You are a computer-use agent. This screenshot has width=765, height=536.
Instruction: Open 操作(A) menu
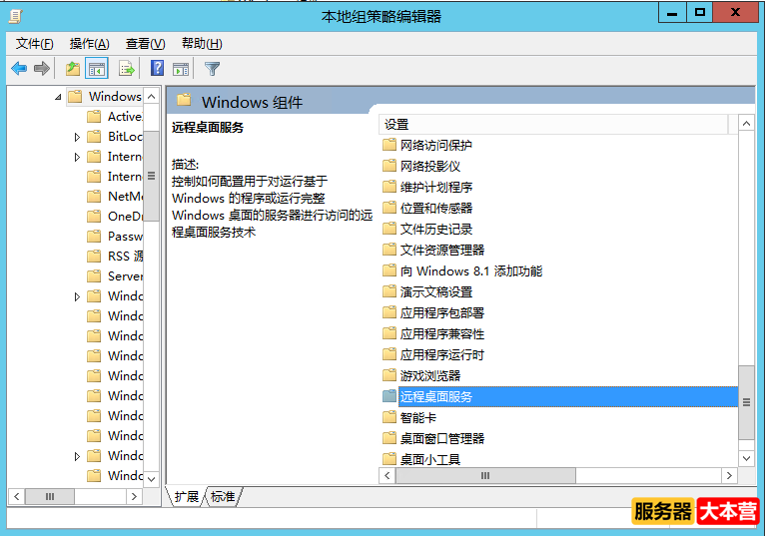(x=89, y=43)
